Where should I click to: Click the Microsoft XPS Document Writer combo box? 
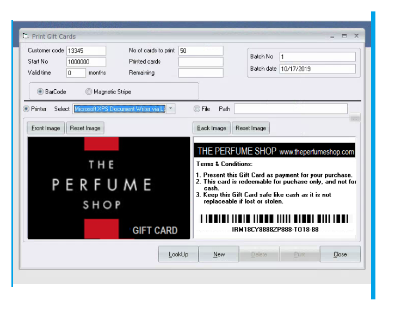point(119,109)
